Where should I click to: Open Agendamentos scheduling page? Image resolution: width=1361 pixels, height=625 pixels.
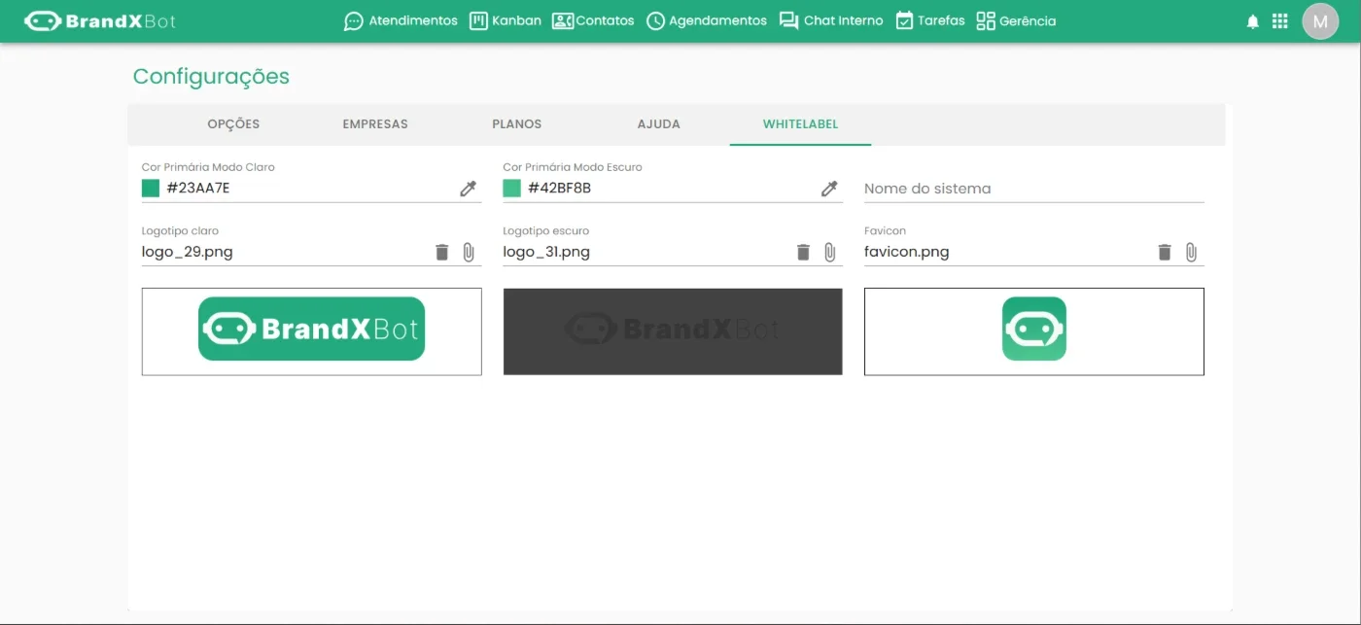707,20
